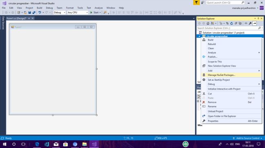Screen dimensions: 265x148
Task: Choose Publish... from the context menu
Action: (x=232, y=57)
